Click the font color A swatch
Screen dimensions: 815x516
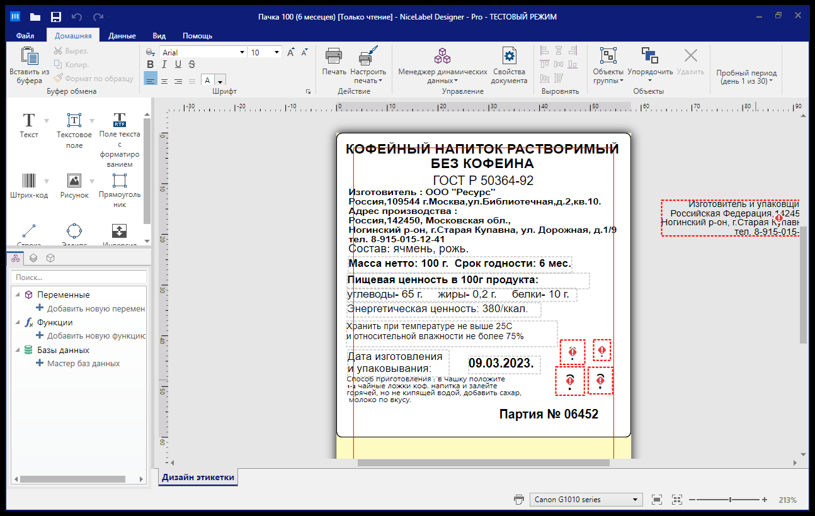208,81
